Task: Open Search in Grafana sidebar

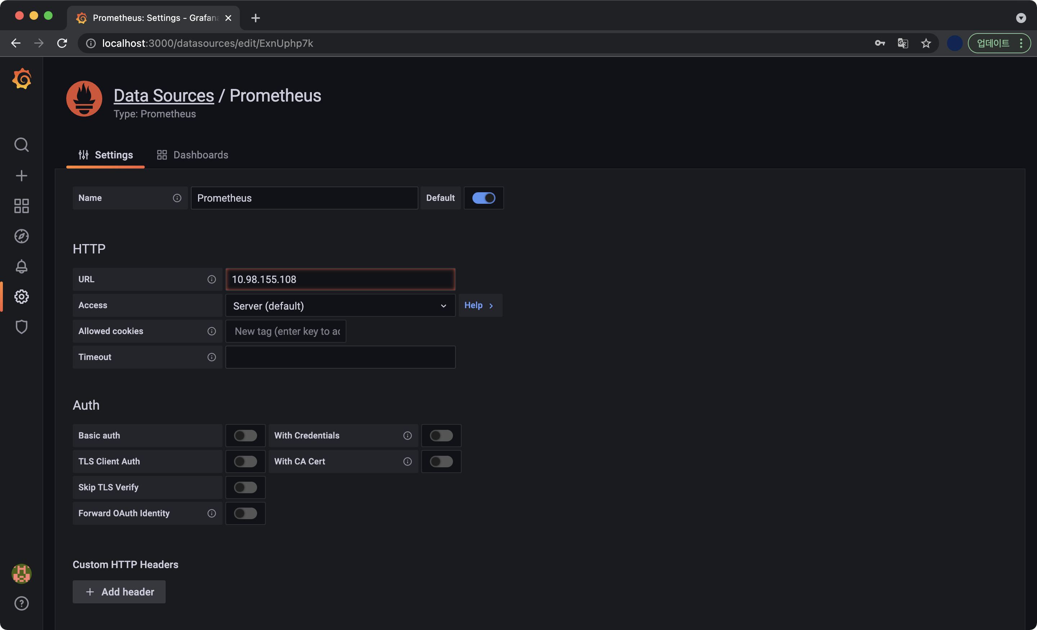Action: tap(22, 145)
